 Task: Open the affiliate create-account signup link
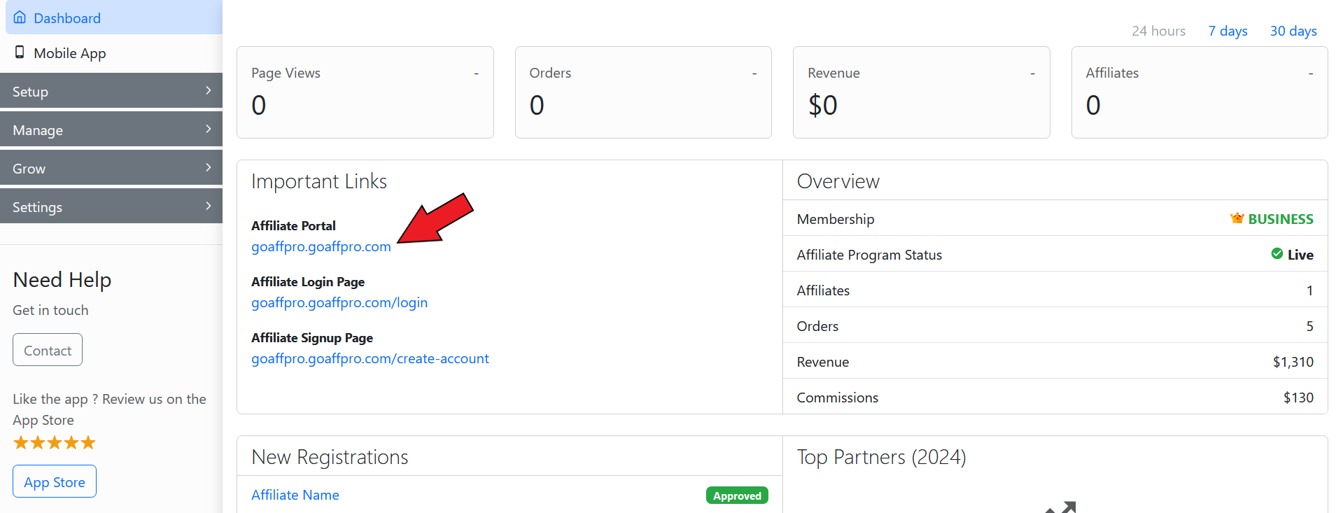(370, 358)
